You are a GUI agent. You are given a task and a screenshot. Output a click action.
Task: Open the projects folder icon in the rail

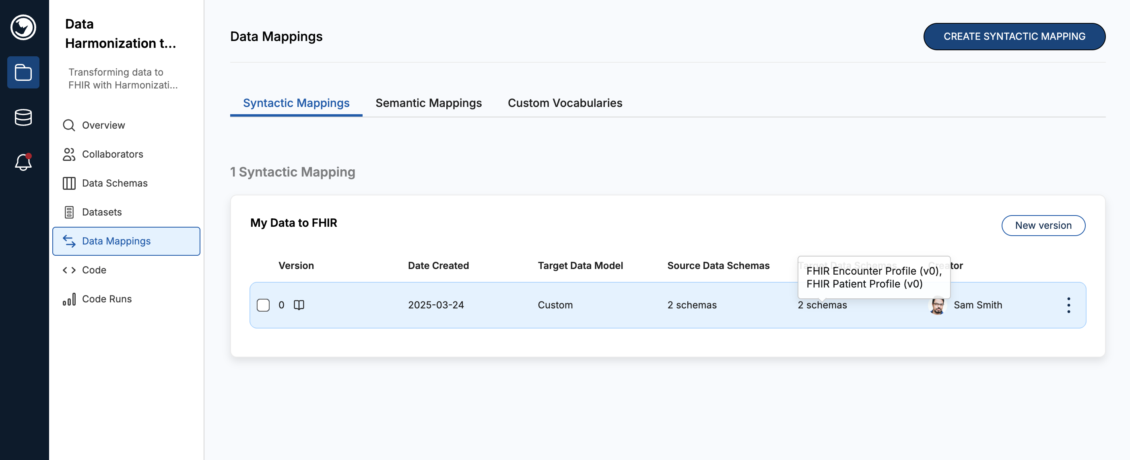[23, 72]
